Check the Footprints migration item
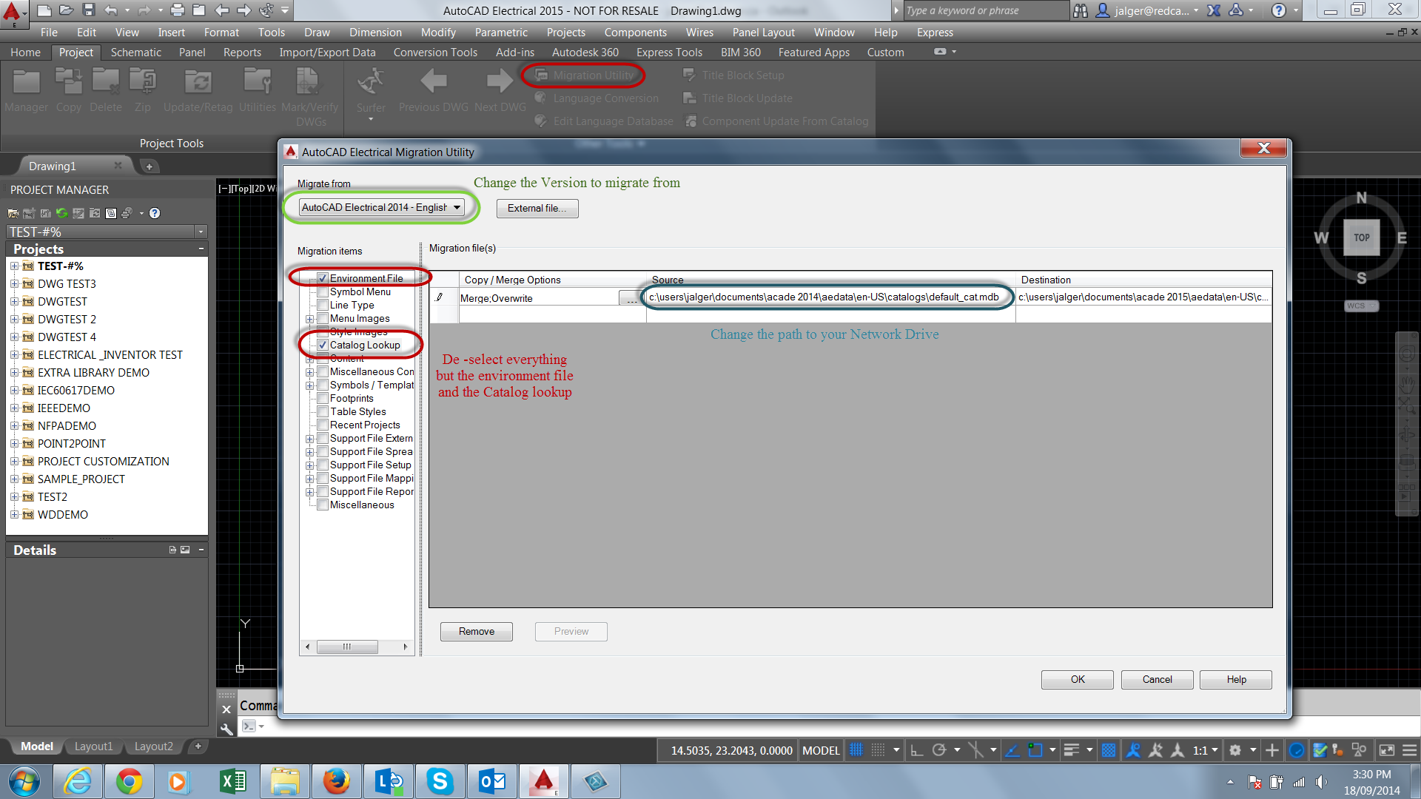The height and width of the screenshot is (799, 1421). (x=323, y=398)
